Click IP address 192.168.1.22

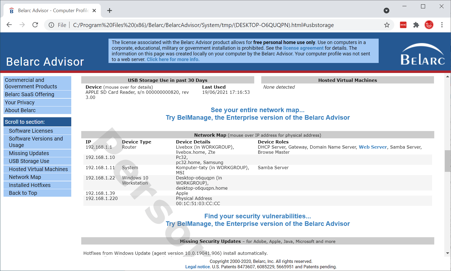point(100,178)
